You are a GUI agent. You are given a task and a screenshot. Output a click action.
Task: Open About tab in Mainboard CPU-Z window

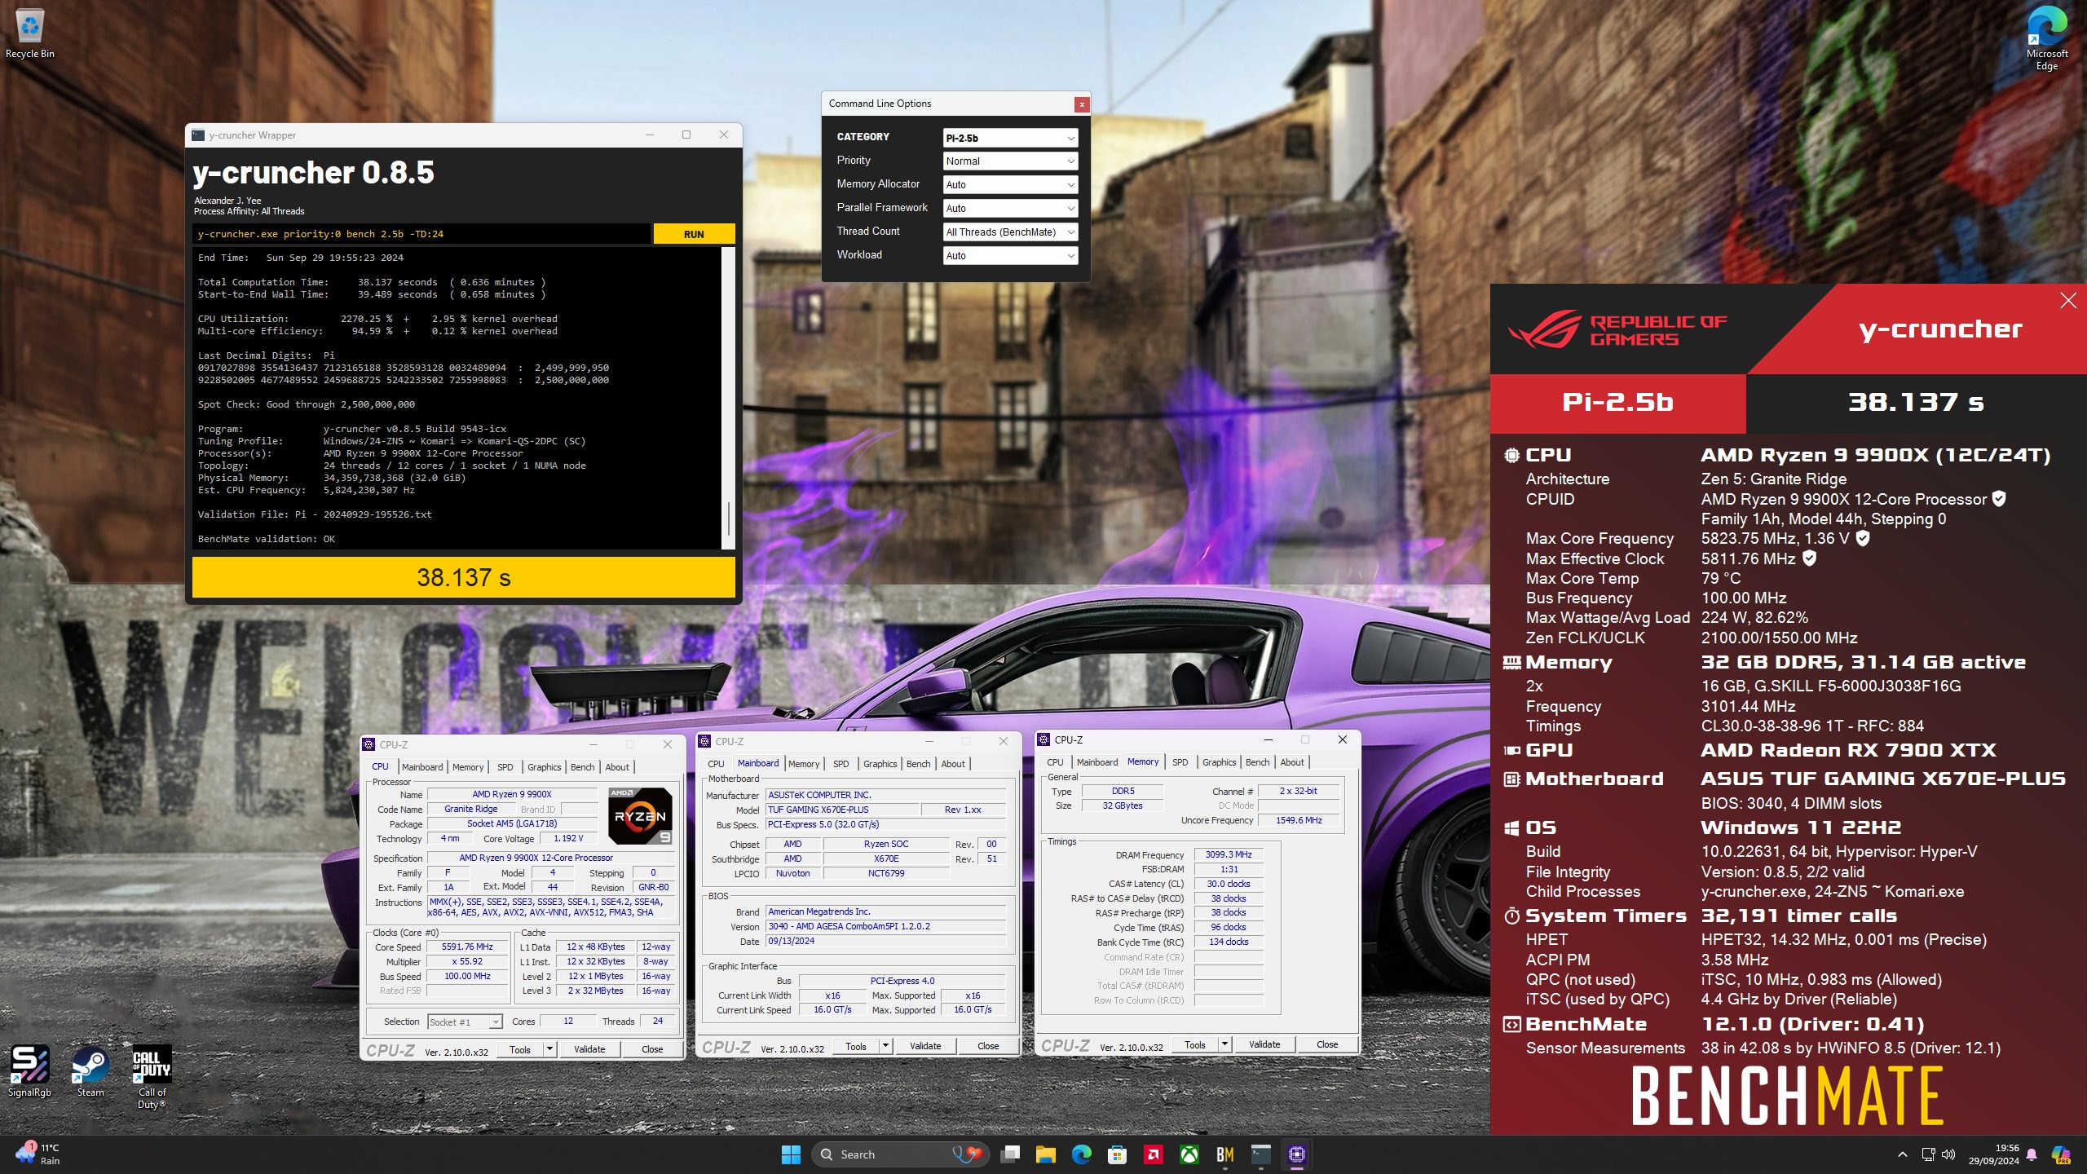953,764
